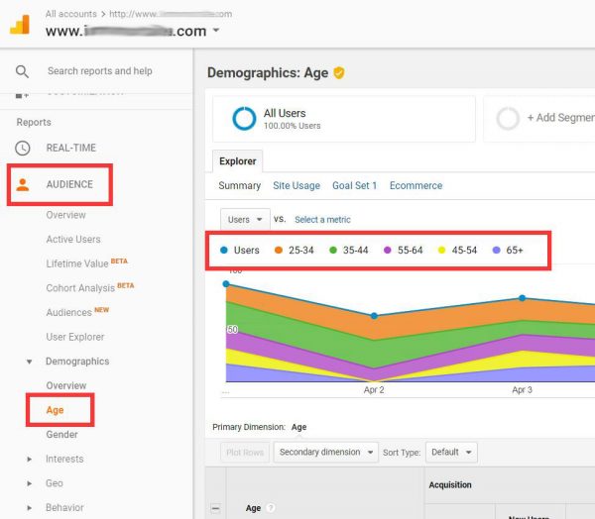Open the account selector dropdown arrow

click(x=216, y=31)
